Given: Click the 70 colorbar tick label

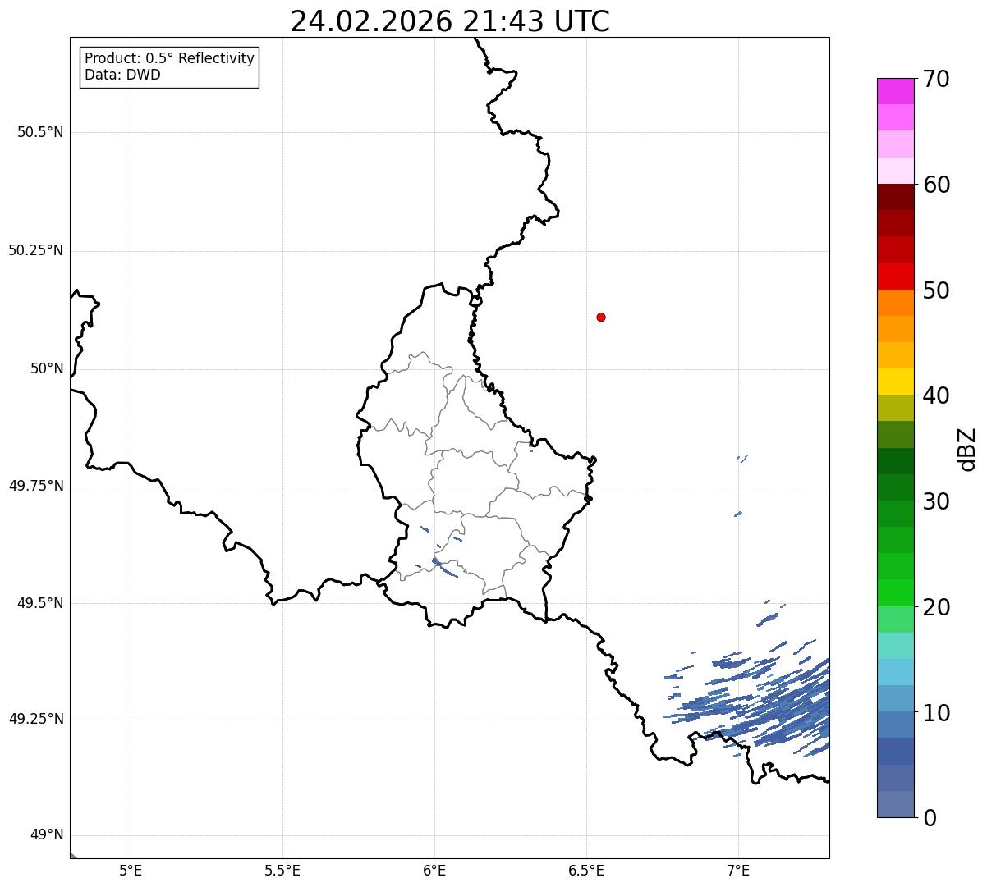Looking at the screenshot, I should [936, 79].
